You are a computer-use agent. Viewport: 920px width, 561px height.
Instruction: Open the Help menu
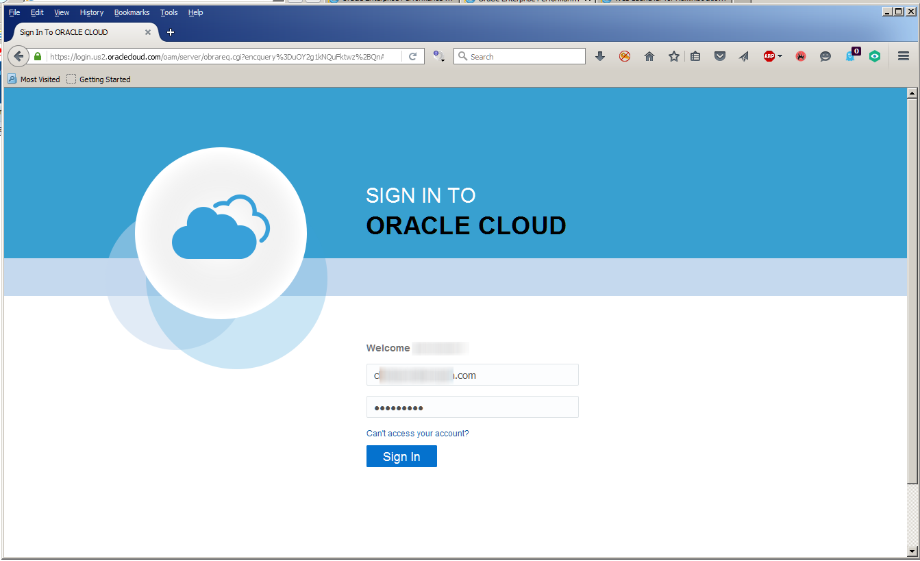[196, 12]
